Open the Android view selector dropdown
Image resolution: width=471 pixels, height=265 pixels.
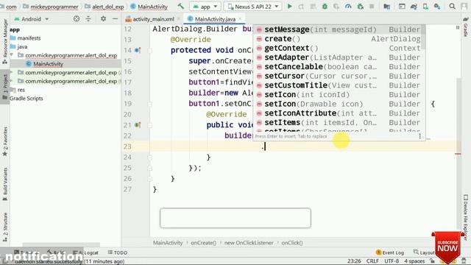(x=31, y=19)
